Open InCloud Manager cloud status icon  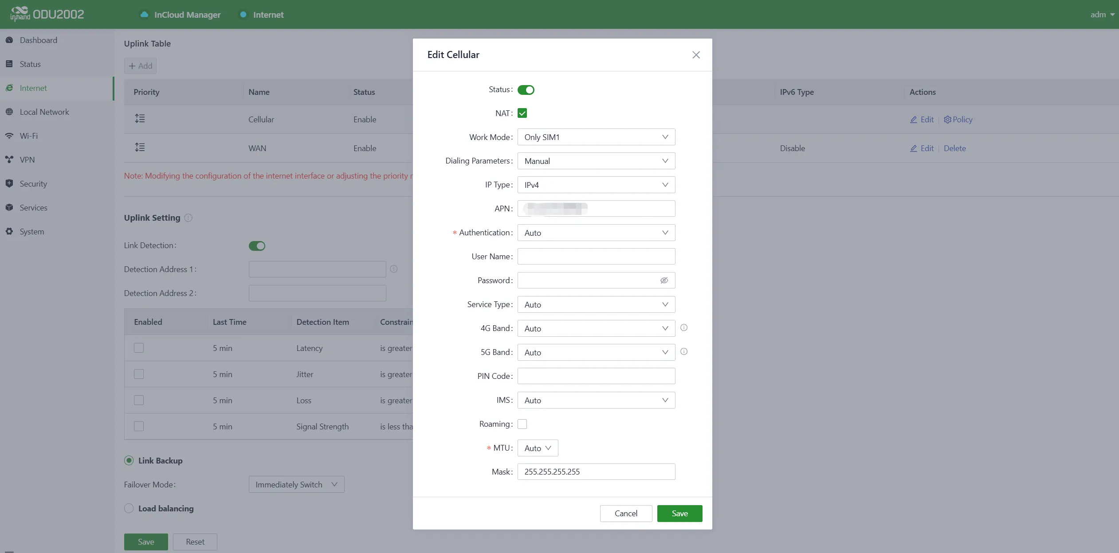click(144, 15)
